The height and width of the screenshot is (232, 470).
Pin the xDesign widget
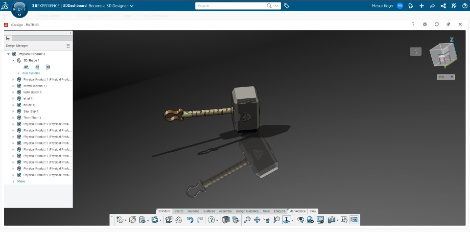tap(448, 24)
